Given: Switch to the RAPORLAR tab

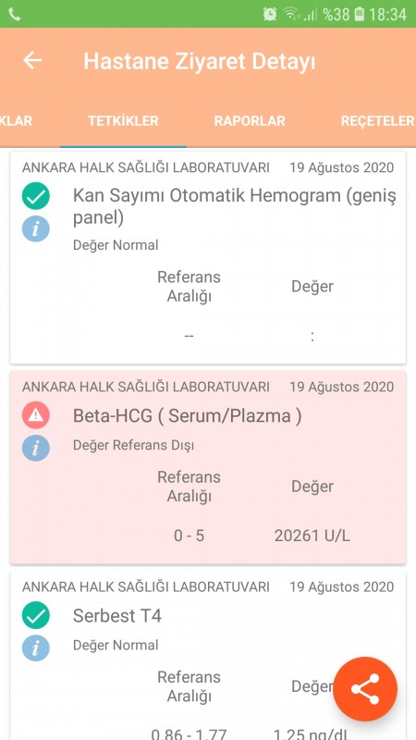Looking at the screenshot, I should click(x=250, y=121).
